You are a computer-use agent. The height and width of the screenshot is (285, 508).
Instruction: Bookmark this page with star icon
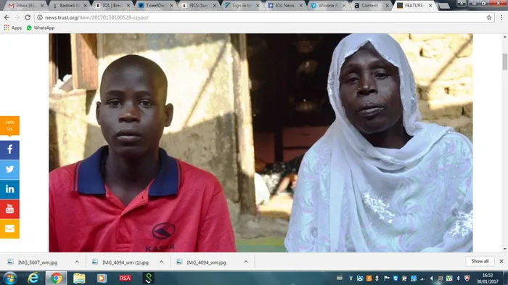[x=489, y=17]
